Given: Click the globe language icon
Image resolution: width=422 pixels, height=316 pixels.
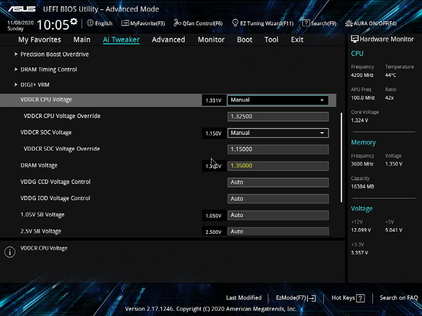Looking at the screenshot, I should point(90,23).
